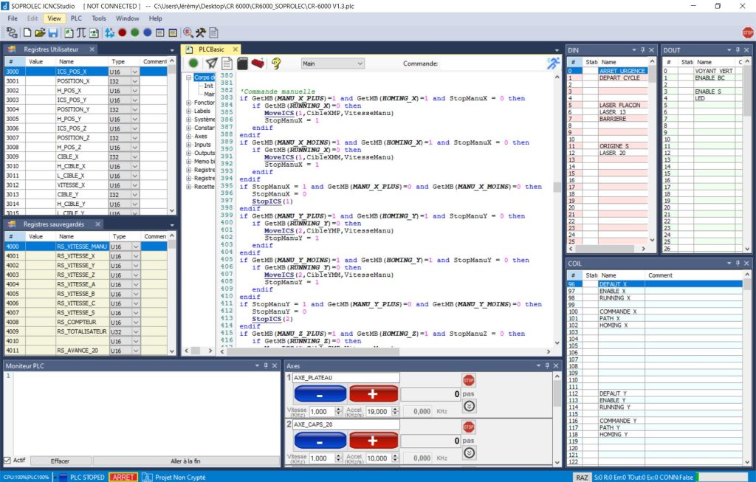Click the red circle toolbar icon
This screenshot has height=482, width=756.
(123, 32)
